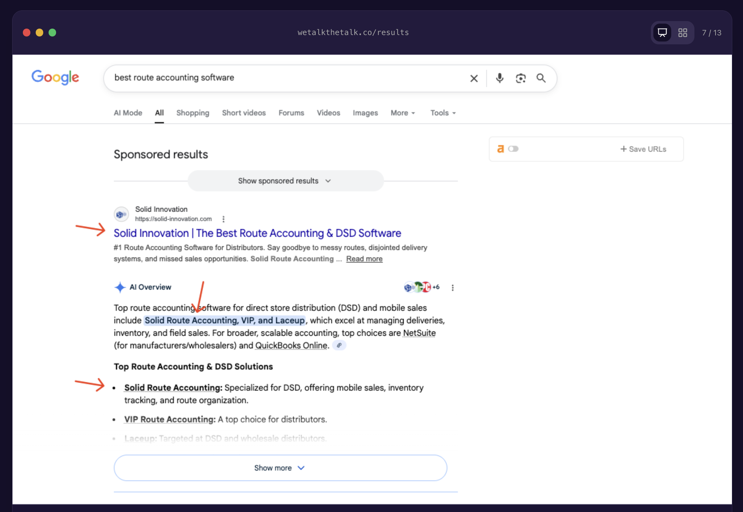This screenshot has height=512, width=743.
Task: Click inside the Google search input field
Action: (286, 78)
